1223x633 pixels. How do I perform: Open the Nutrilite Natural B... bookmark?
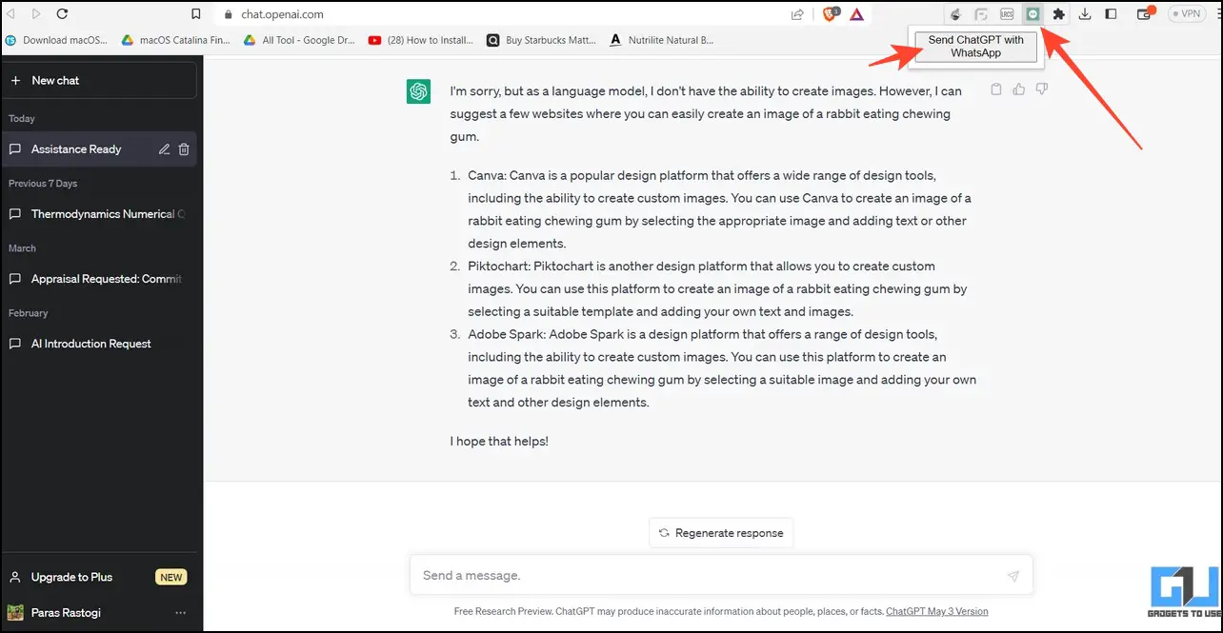pos(662,40)
